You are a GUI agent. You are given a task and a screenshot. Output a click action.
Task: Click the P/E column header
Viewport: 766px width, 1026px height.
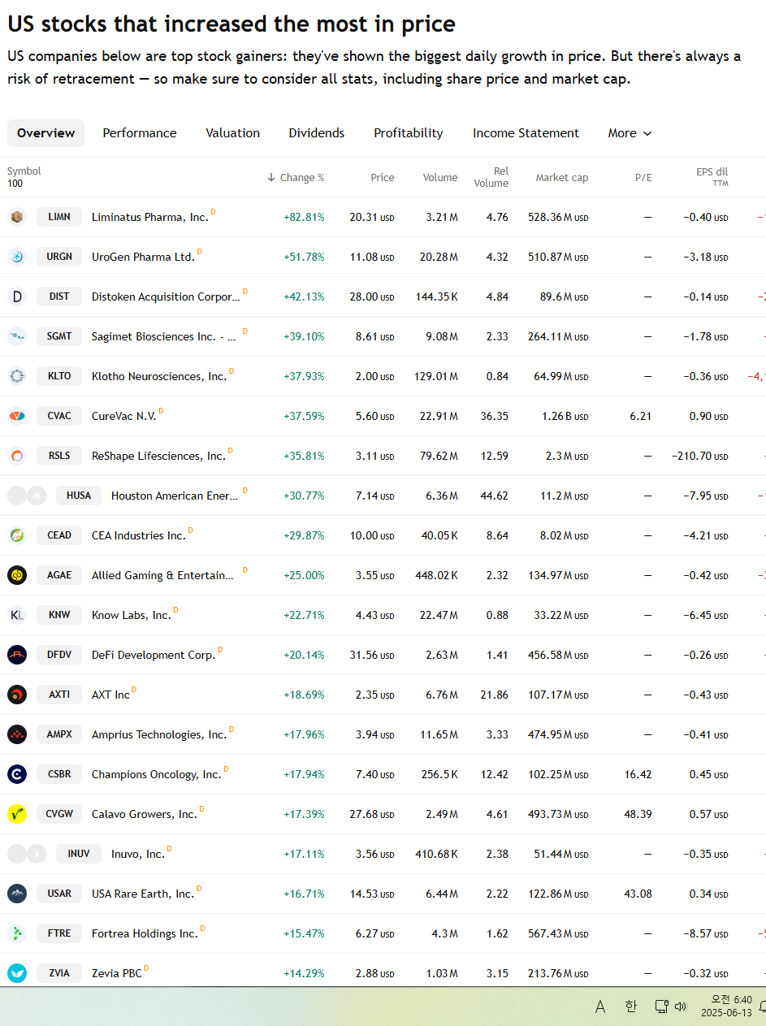point(643,177)
